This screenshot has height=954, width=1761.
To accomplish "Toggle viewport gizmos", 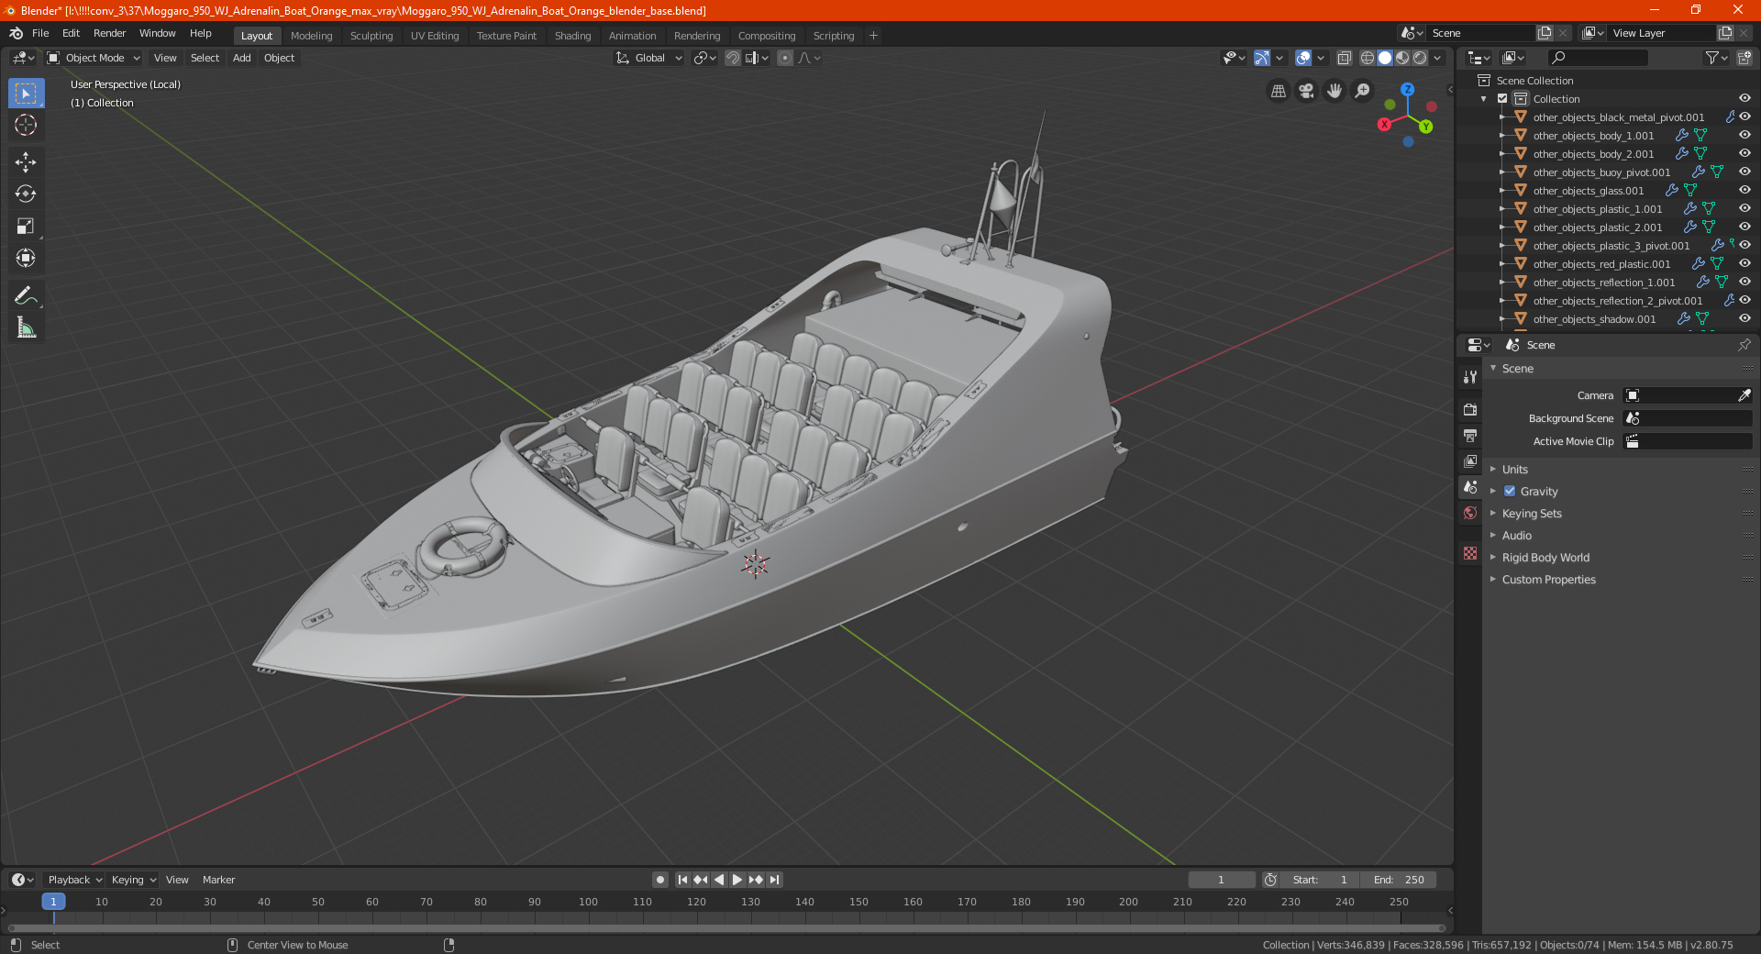I will (1262, 58).
